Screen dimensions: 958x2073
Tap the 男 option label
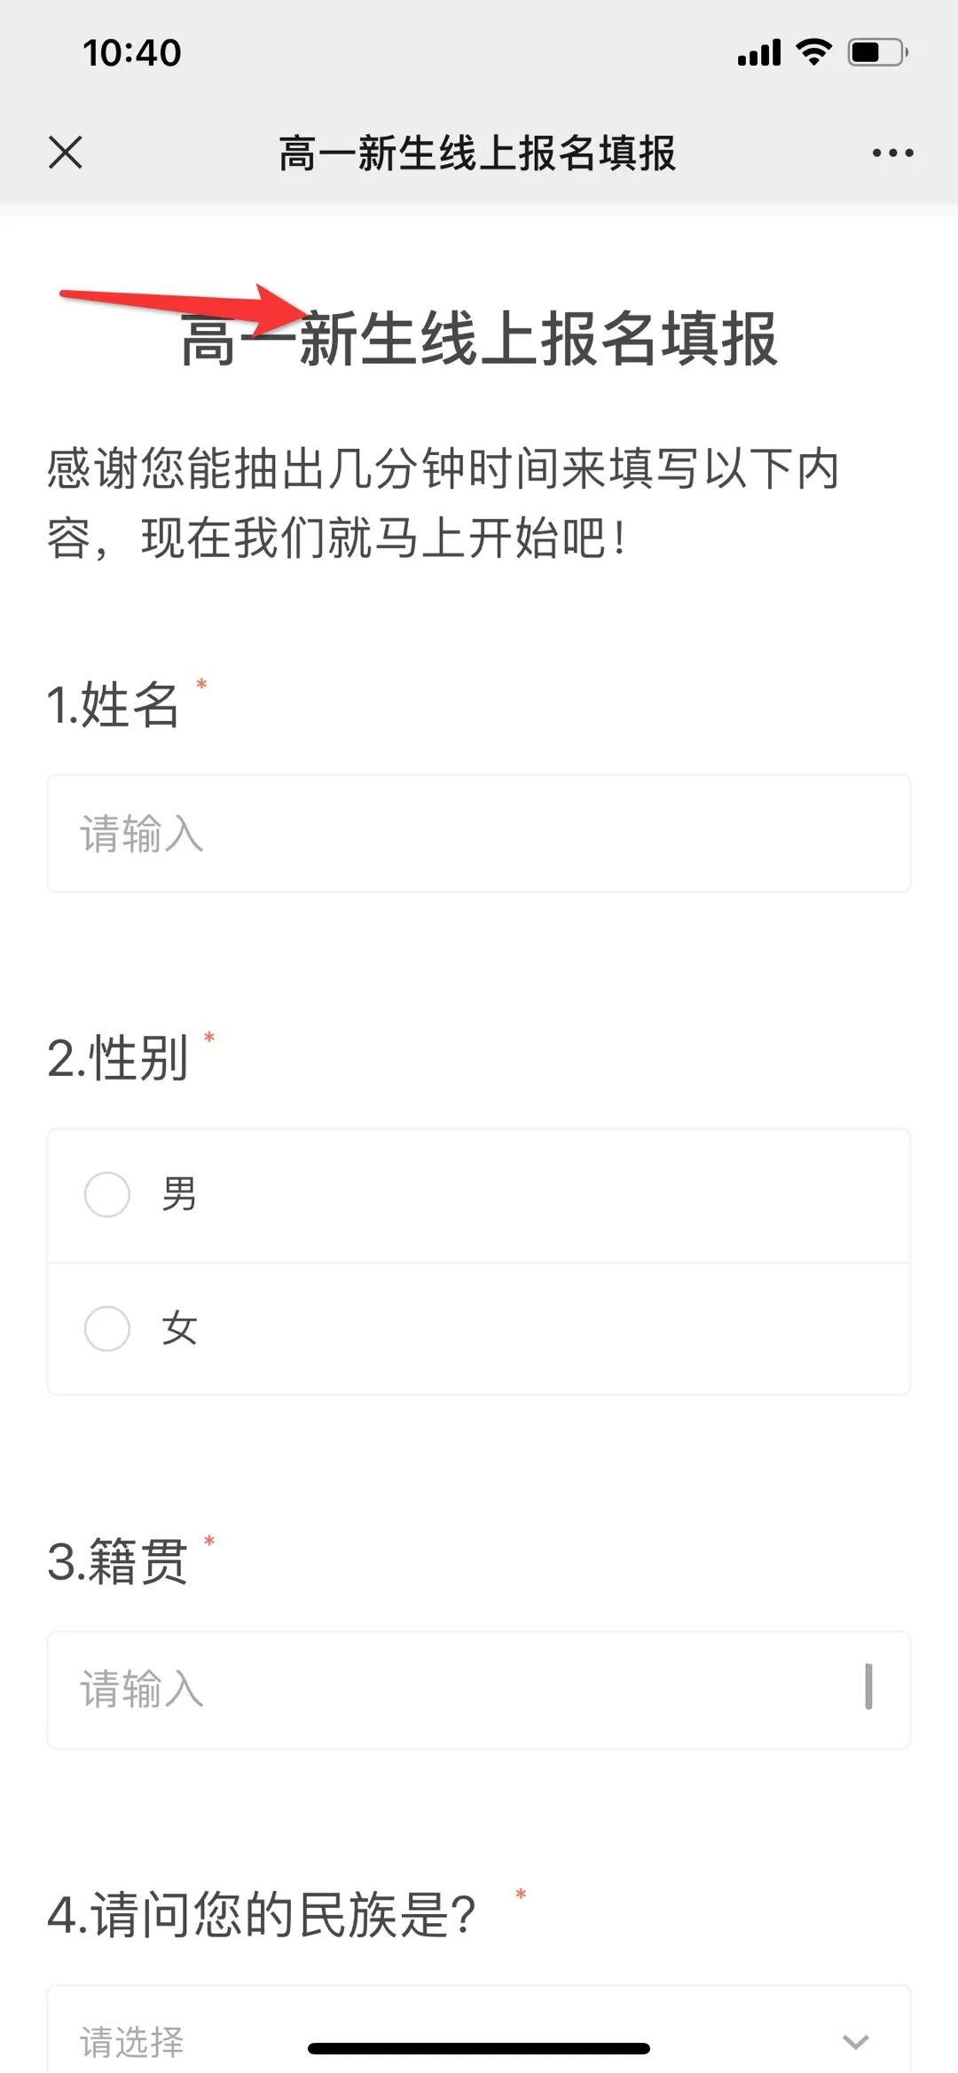[x=179, y=1194]
